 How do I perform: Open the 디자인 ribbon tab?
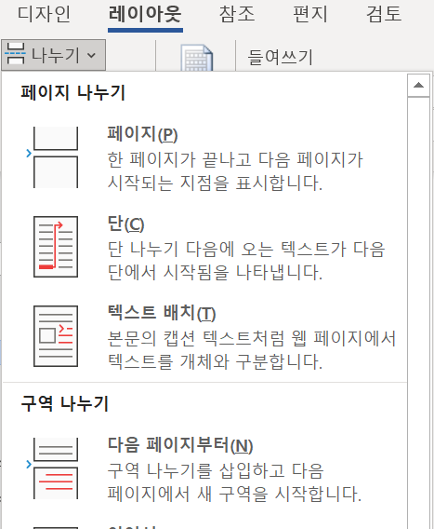[44, 14]
